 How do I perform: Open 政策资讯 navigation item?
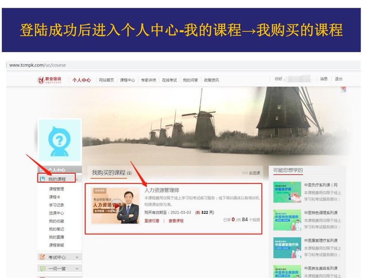[211, 80]
